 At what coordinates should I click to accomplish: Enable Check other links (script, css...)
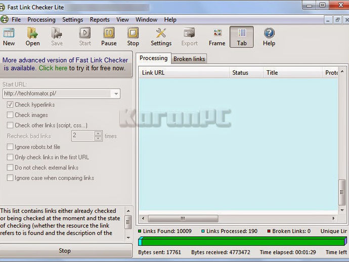tap(10, 125)
